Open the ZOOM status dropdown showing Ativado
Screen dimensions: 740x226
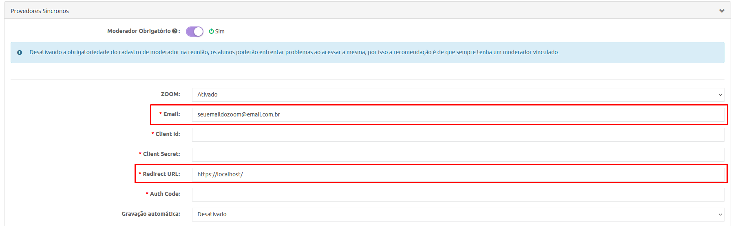point(457,94)
